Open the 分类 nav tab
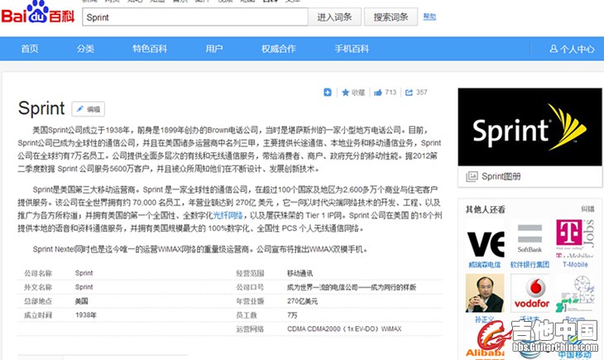Image resolution: width=604 pixels, height=360 pixels. pyautogui.click(x=85, y=49)
